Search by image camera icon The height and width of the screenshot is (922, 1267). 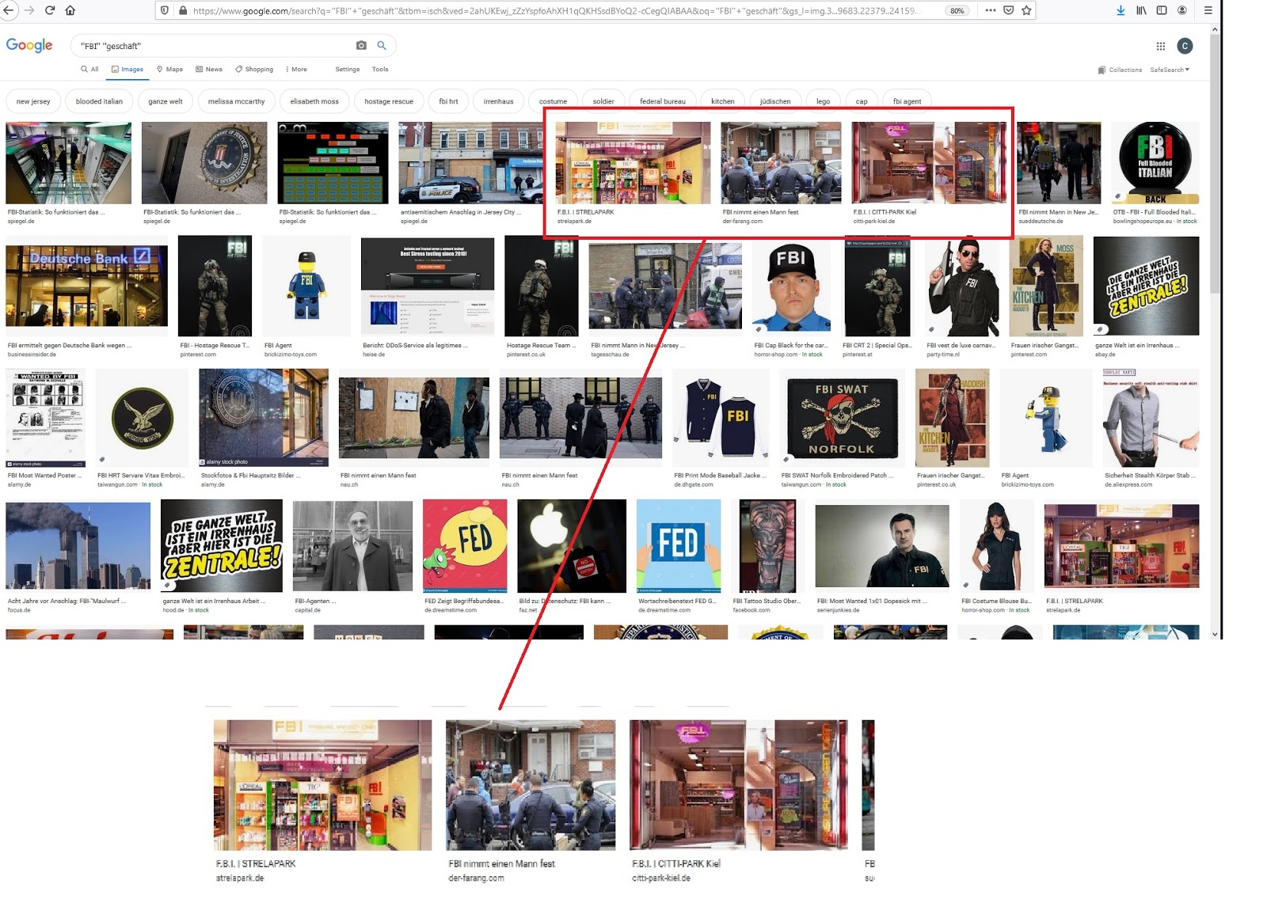[361, 46]
